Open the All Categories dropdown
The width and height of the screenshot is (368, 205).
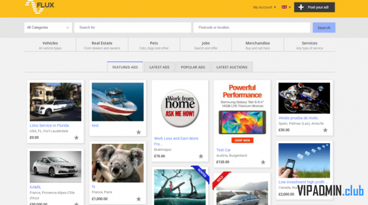(48, 27)
